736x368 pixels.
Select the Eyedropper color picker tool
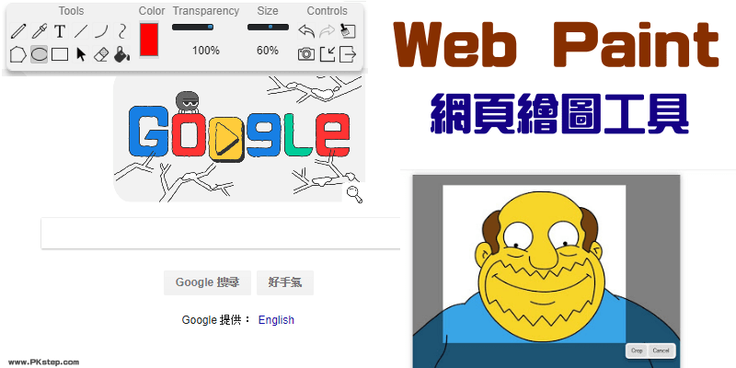[39, 32]
